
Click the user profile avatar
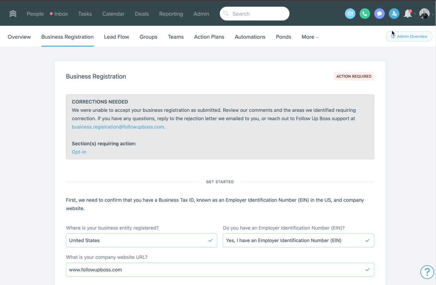pos(424,14)
